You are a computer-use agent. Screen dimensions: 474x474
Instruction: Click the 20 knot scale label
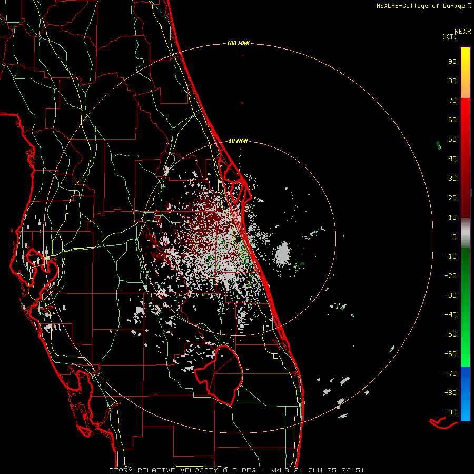coord(452,197)
